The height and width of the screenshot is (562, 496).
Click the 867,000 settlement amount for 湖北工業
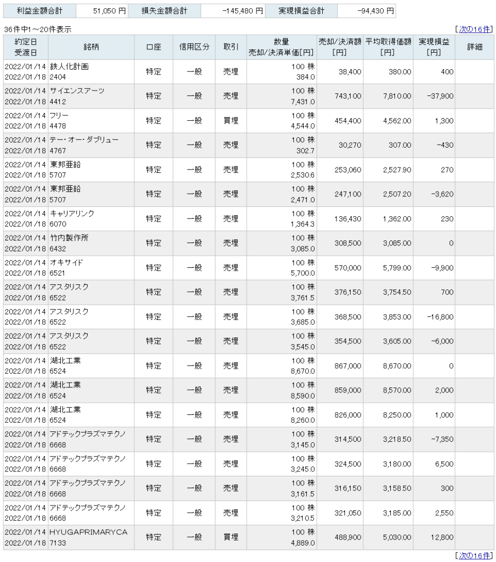tap(348, 366)
